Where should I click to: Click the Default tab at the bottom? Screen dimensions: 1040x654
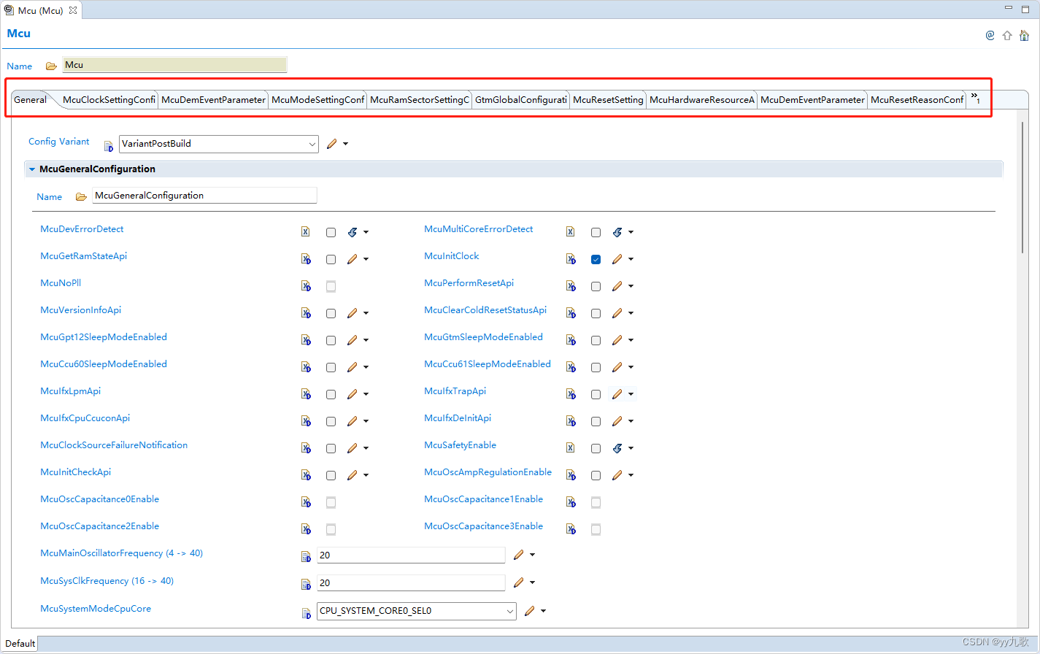pos(20,644)
